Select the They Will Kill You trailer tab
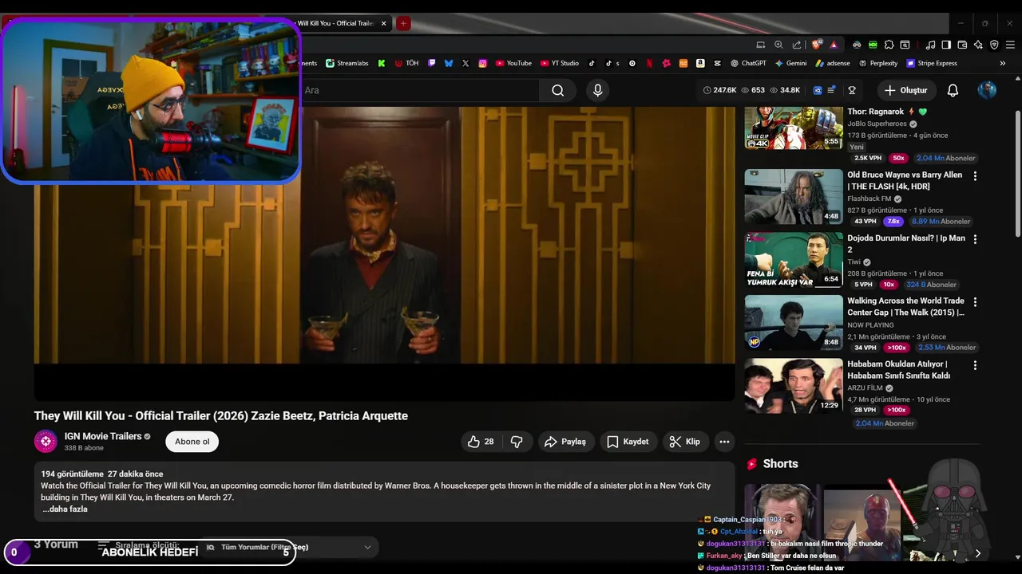1022x574 pixels. 339,23
